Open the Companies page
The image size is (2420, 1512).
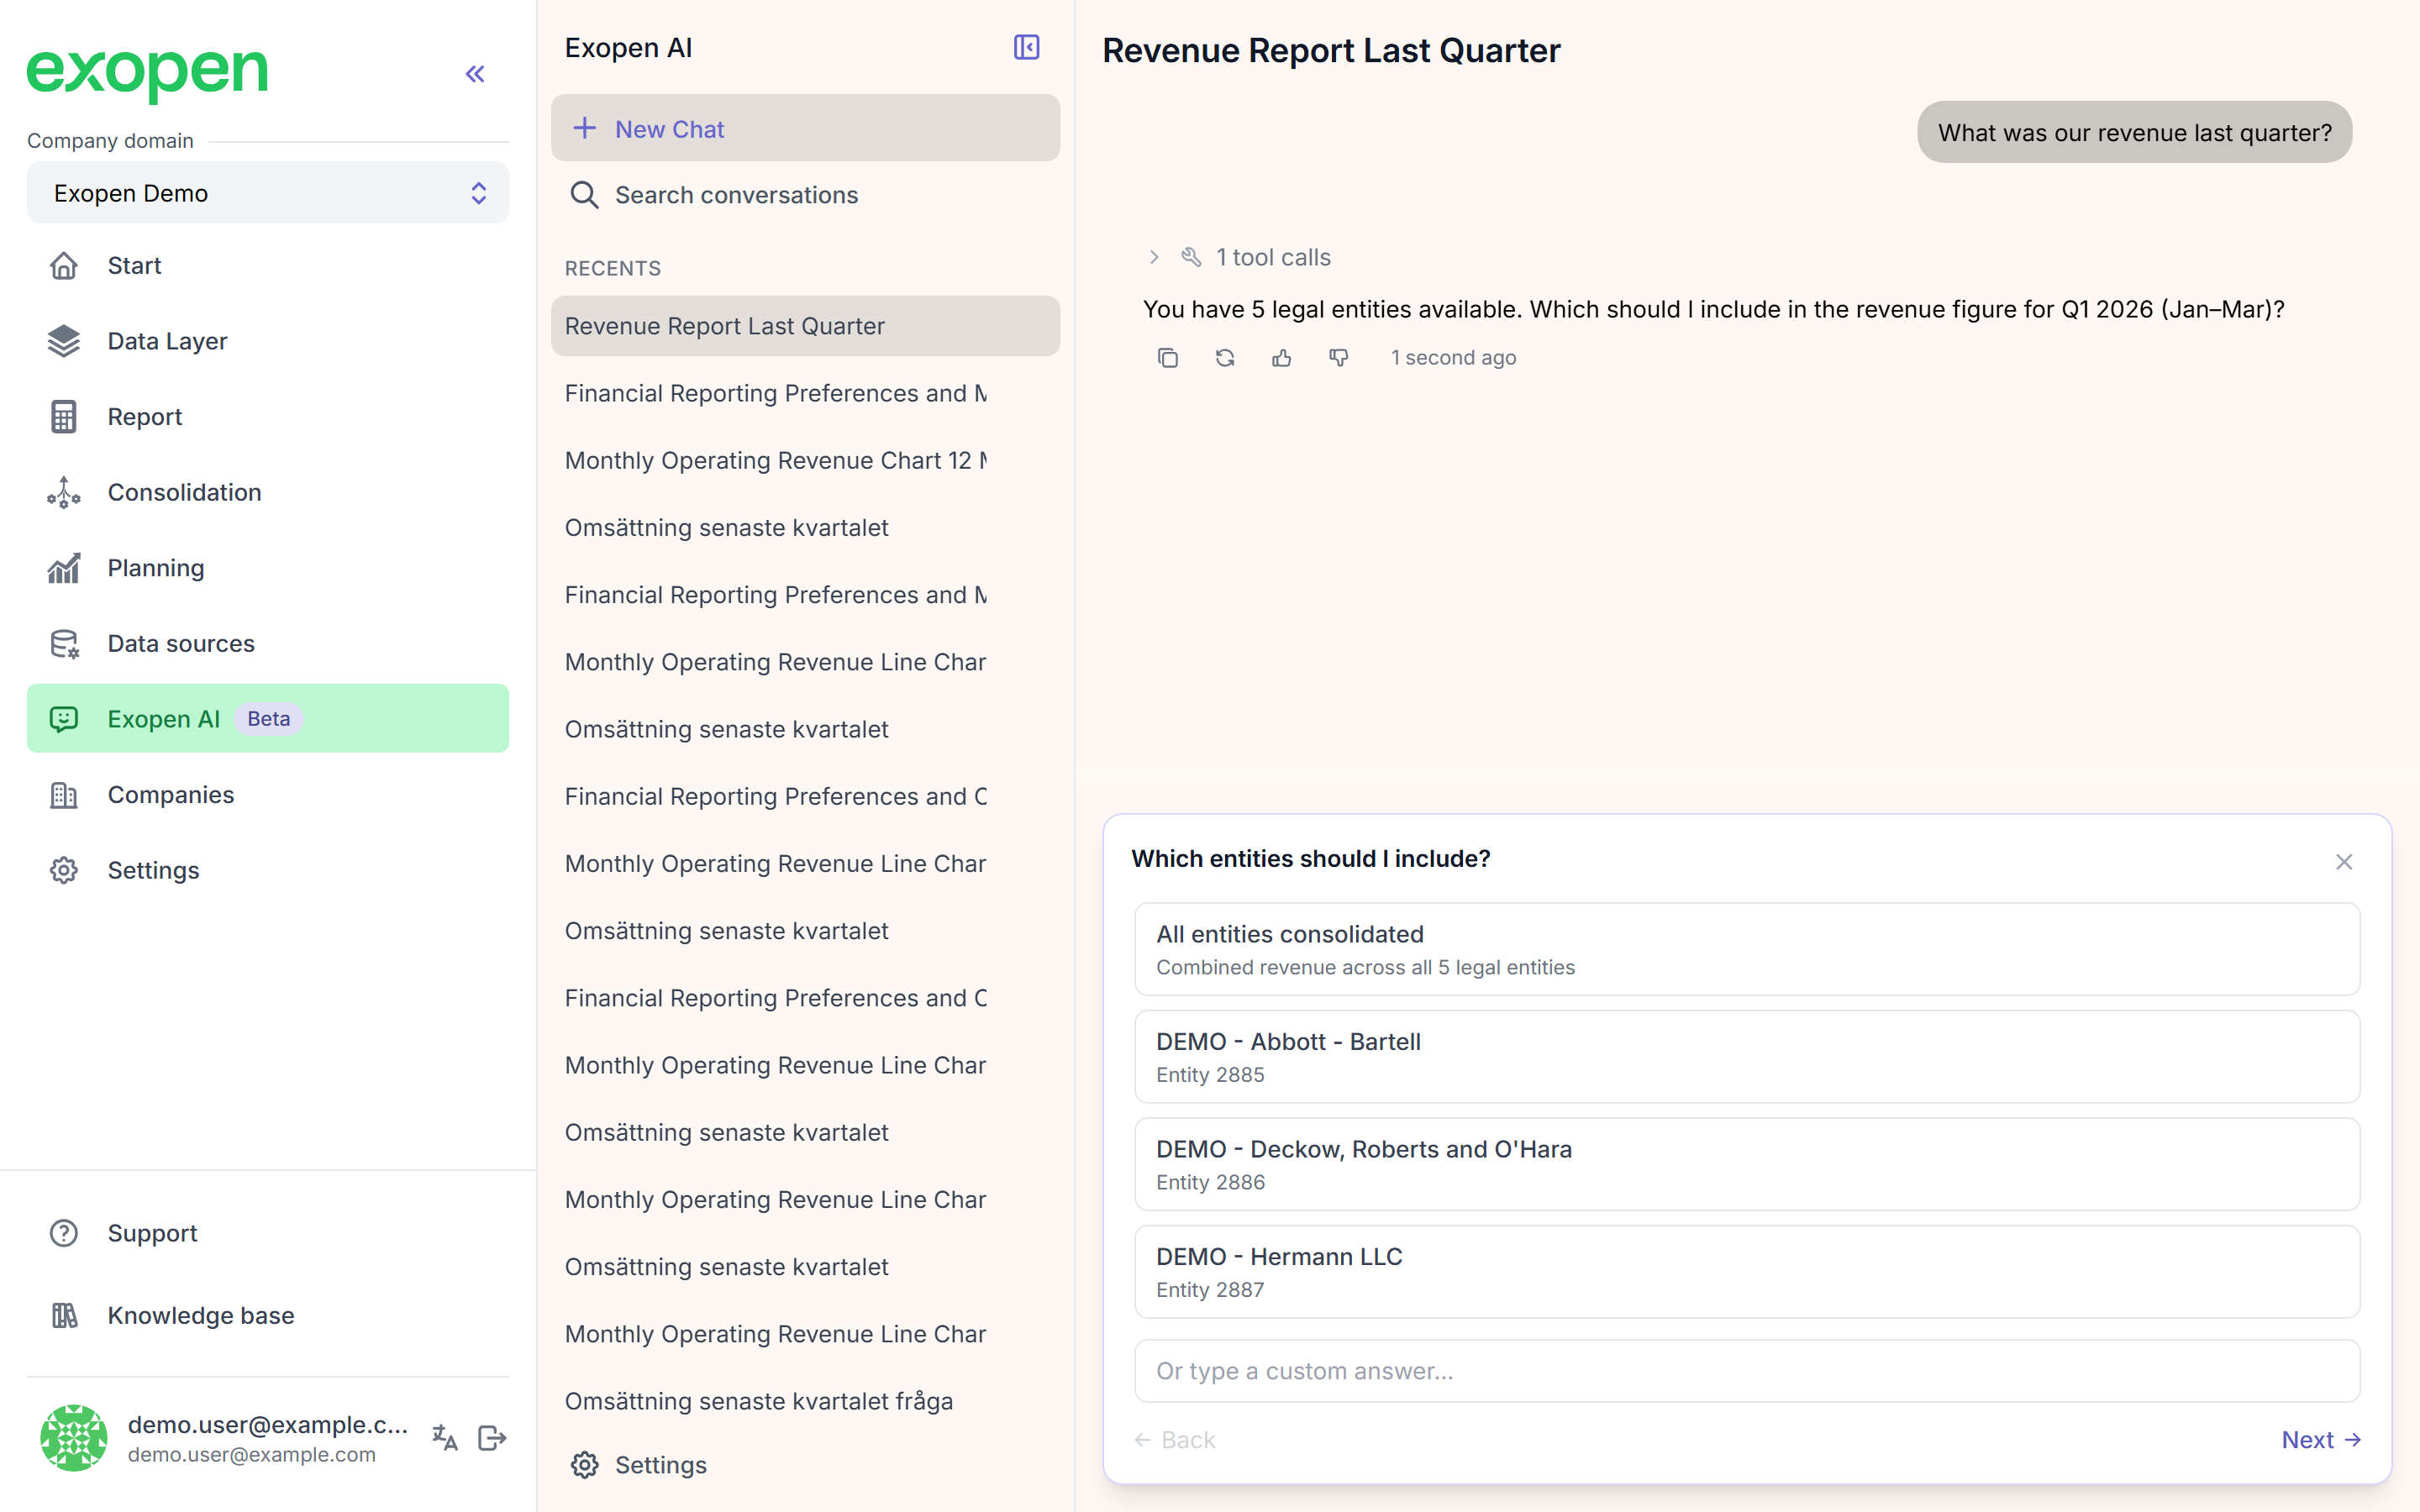[x=268, y=795]
